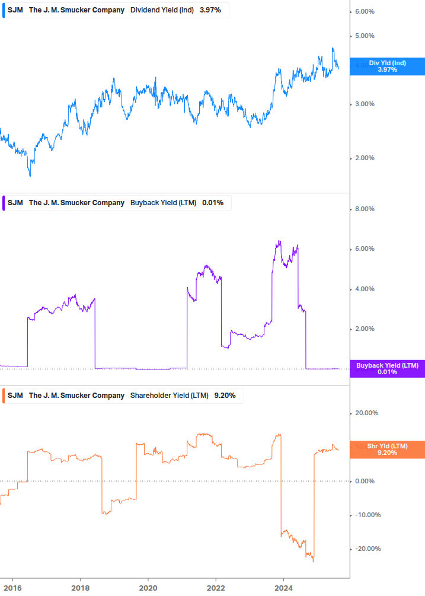Click the 5.00% tick on the dividend yield axis
This screenshot has width=425, height=596.
coord(365,36)
